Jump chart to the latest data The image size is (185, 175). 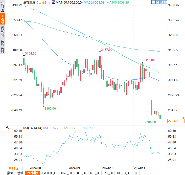(161, 2)
